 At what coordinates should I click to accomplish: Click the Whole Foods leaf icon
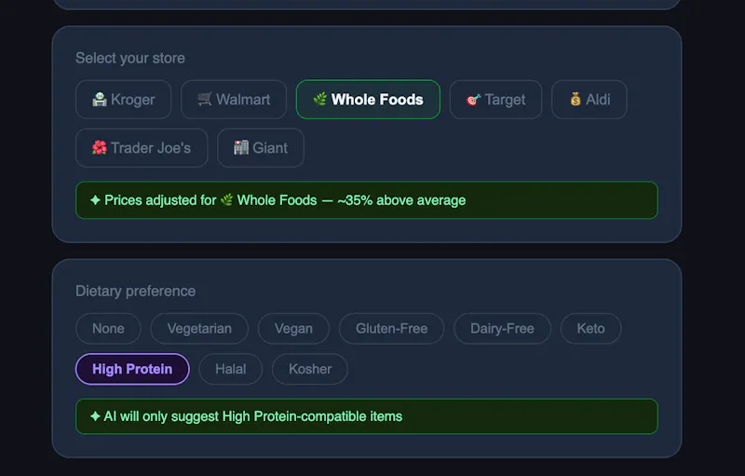(x=319, y=100)
